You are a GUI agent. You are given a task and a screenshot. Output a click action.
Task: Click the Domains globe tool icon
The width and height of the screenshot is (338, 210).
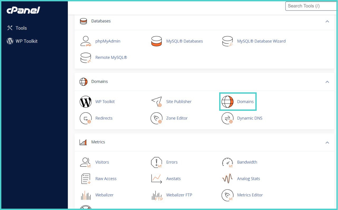pos(227,102)
